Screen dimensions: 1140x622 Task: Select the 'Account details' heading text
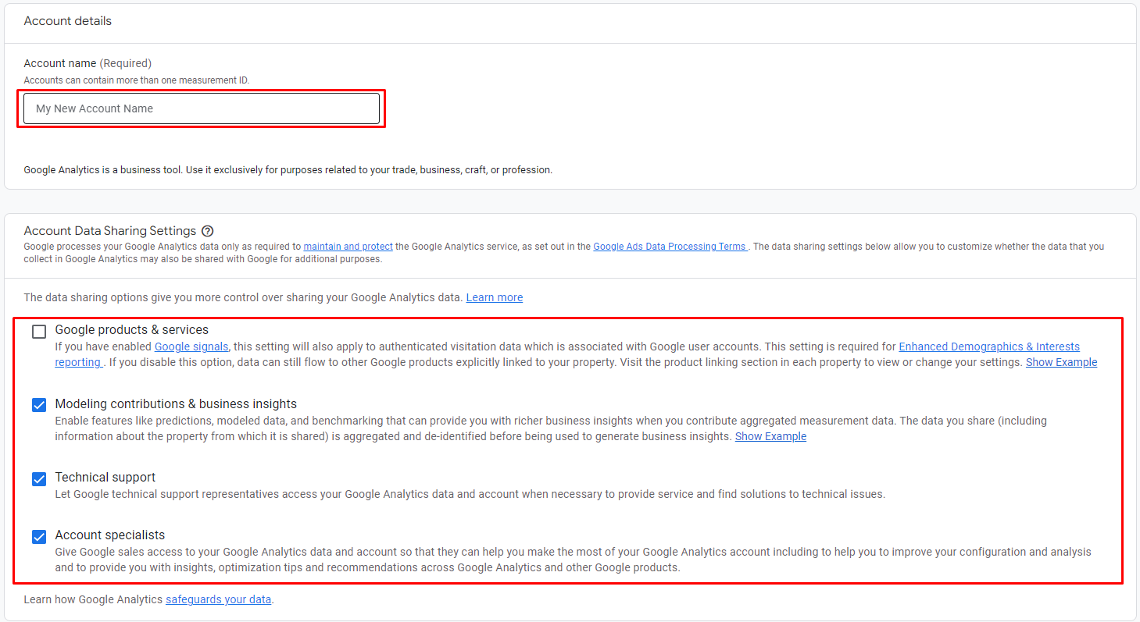(68, 21)
